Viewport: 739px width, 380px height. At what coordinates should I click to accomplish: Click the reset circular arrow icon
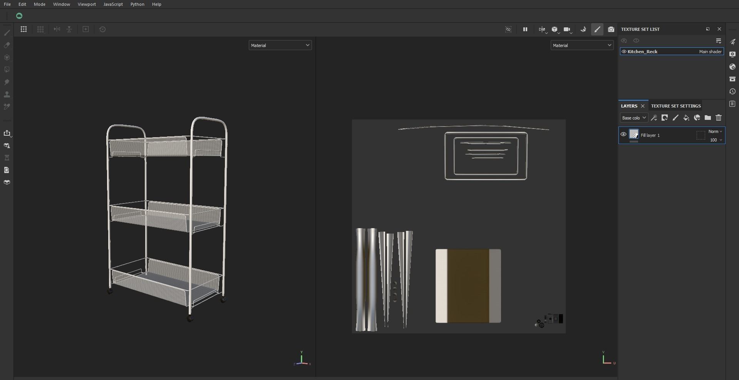tap(102, 29)
